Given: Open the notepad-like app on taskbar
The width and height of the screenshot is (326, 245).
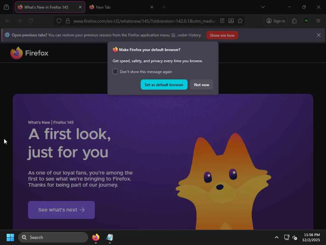Looking at the screenshot, I should click(x=110, y=237).
